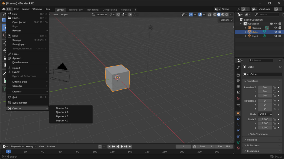Disable Cube in renders via camera icon
The image size is (284, 159).
pyautogui.click(x=280, y=32)
